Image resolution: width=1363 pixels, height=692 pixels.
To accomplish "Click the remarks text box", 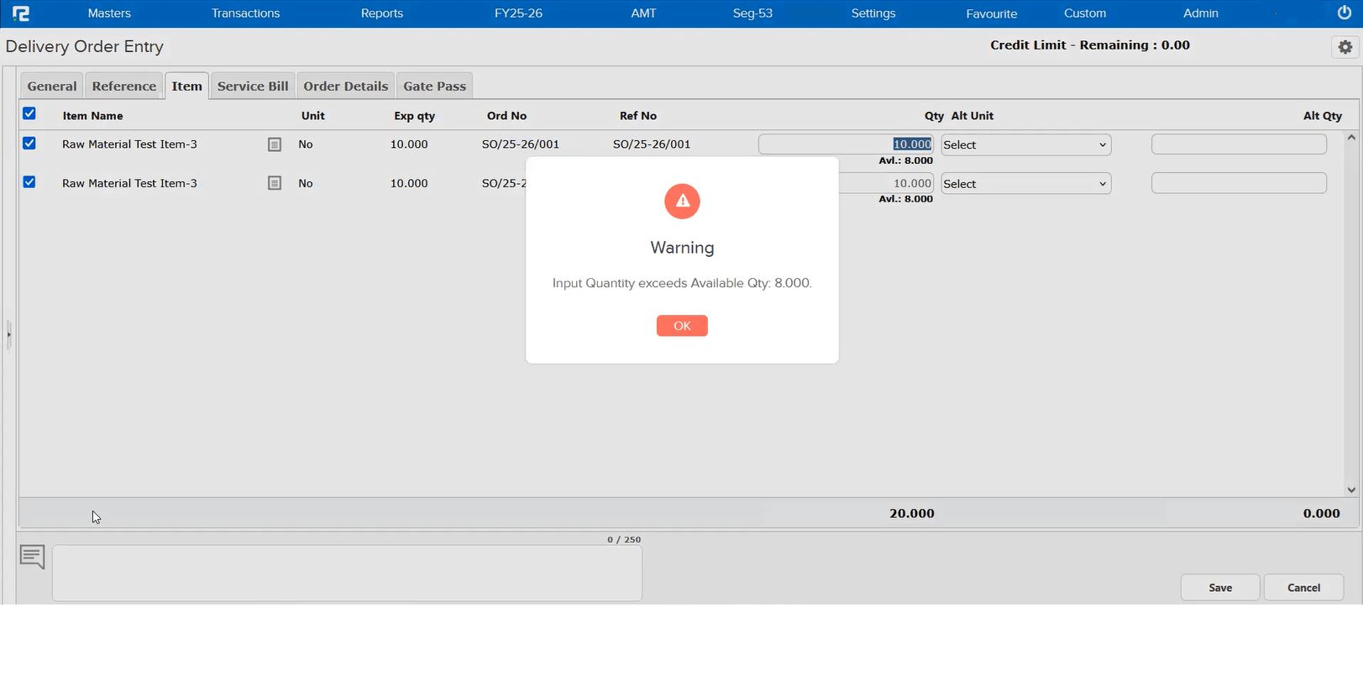I will coord(347,573).
